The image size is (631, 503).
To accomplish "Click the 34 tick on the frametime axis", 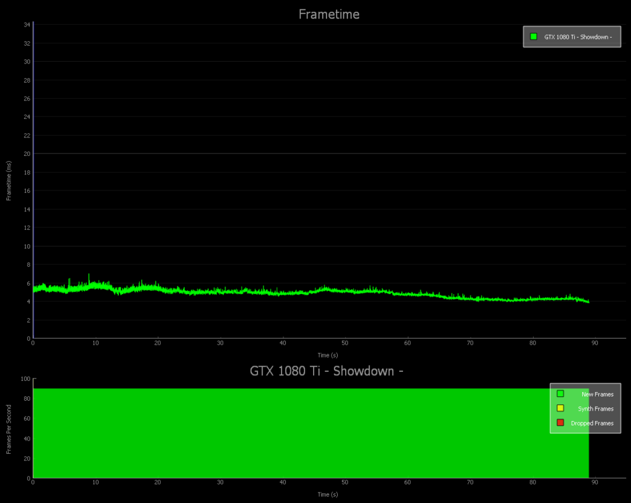I will click(x=27, y=25).
